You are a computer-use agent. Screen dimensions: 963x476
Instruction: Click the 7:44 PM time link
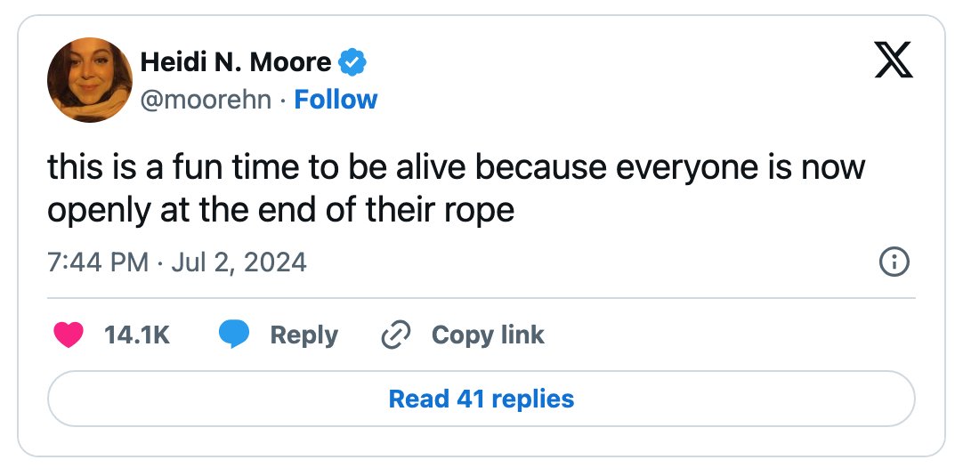tap(98, 262)
